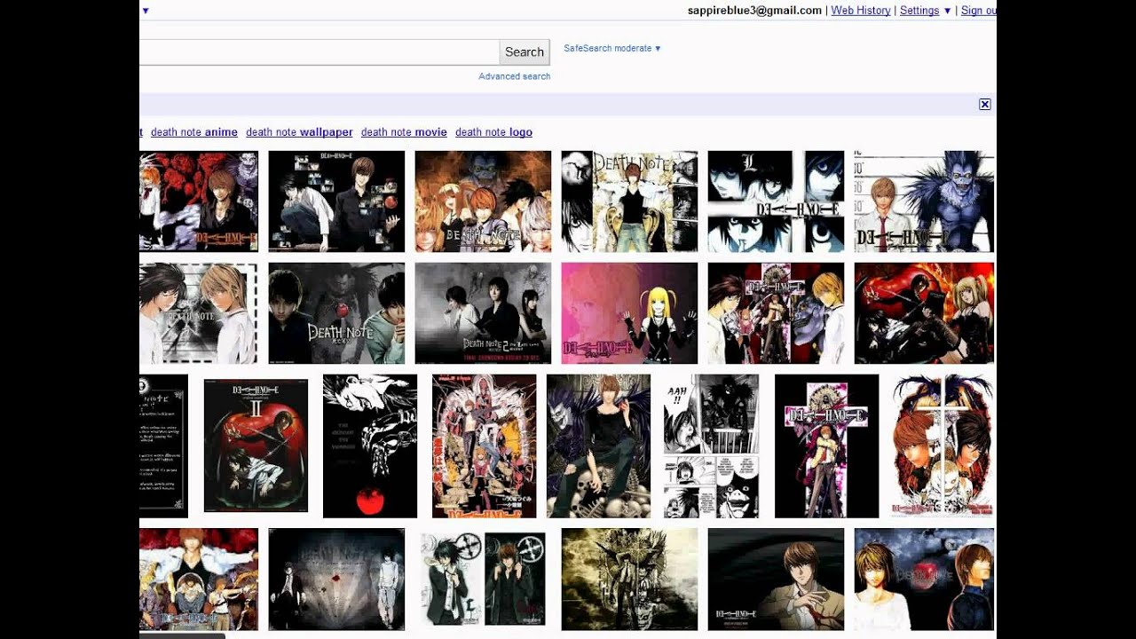Search related term death note anime
The width and height of the screenshot is (1136, 639).
pyautogui.click(x=194, y=132)
